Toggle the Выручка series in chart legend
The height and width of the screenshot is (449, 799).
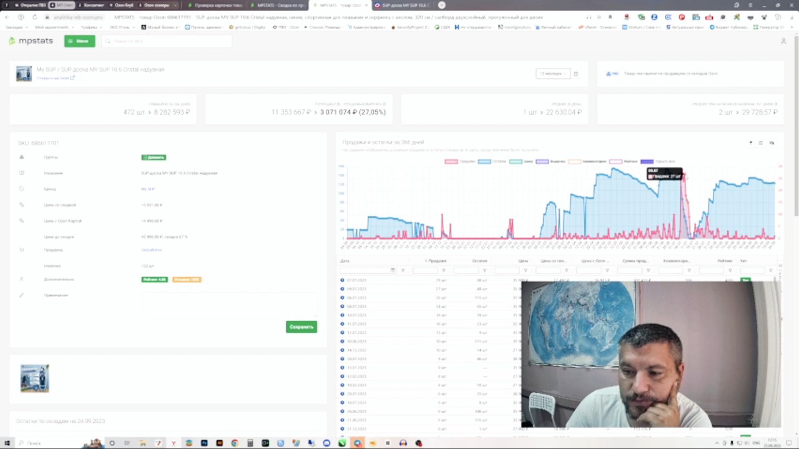coord(550,161)
